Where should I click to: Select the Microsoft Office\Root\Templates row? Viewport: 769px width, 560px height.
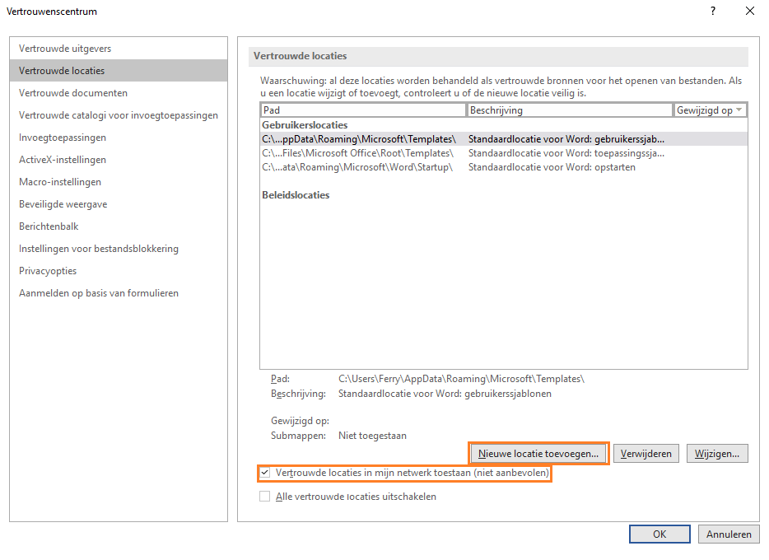pos(504,153)
